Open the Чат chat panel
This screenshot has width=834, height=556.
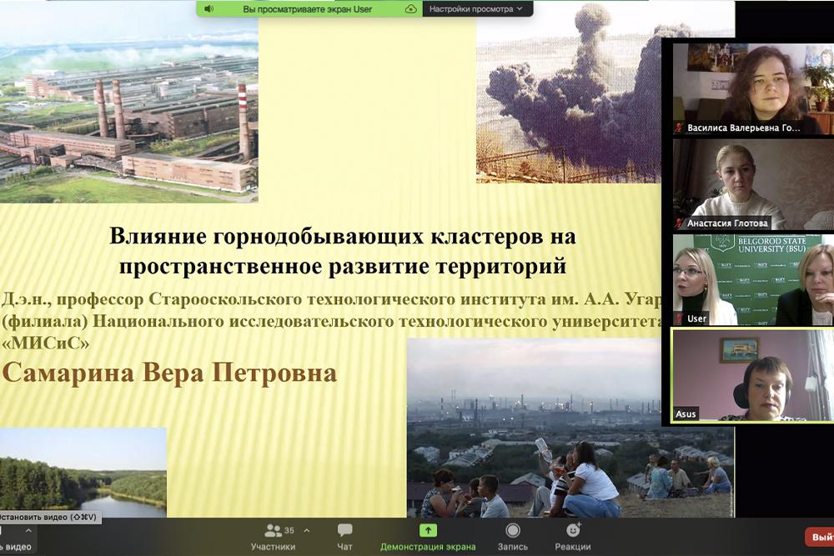pos(344,536)
